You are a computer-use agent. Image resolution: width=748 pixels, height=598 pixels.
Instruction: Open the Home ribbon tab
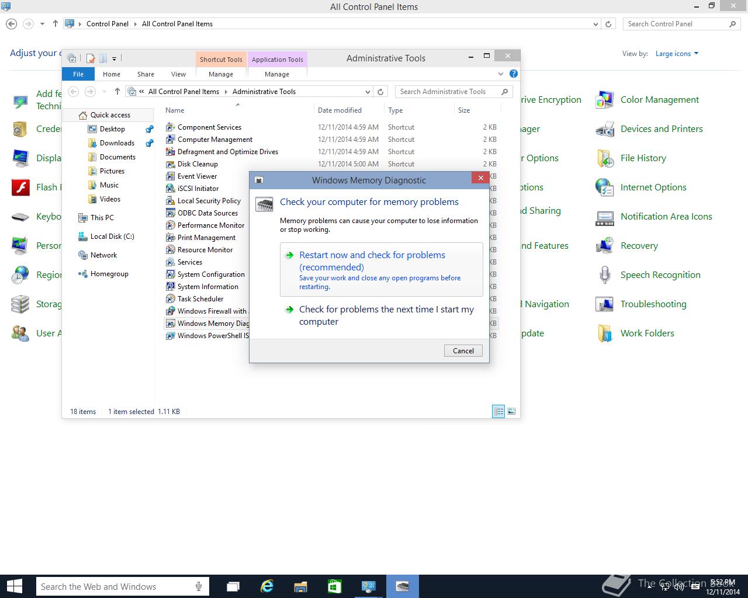pos(112,74)
